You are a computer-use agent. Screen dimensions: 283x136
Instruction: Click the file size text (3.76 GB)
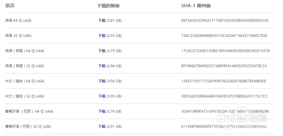(x=114, y=111)
